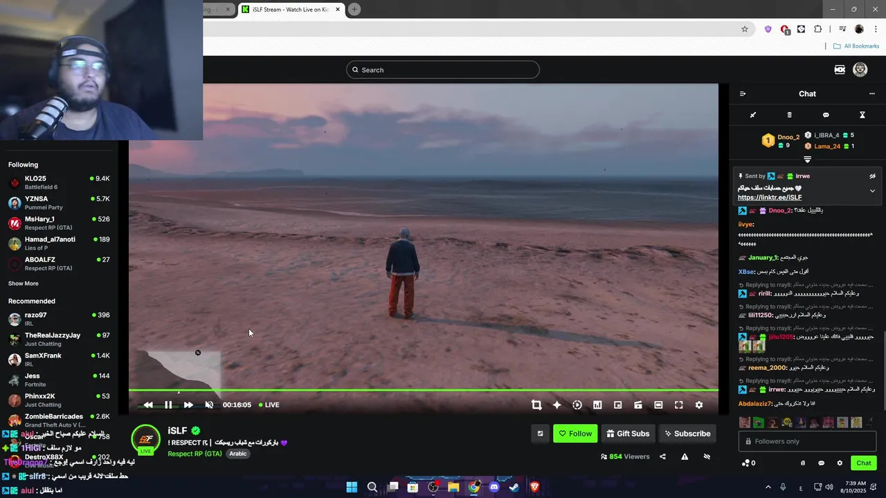Open razo97 recommended channel
Image resolution: width=886 pixels, height=498 pixels.
click(59, 319)
